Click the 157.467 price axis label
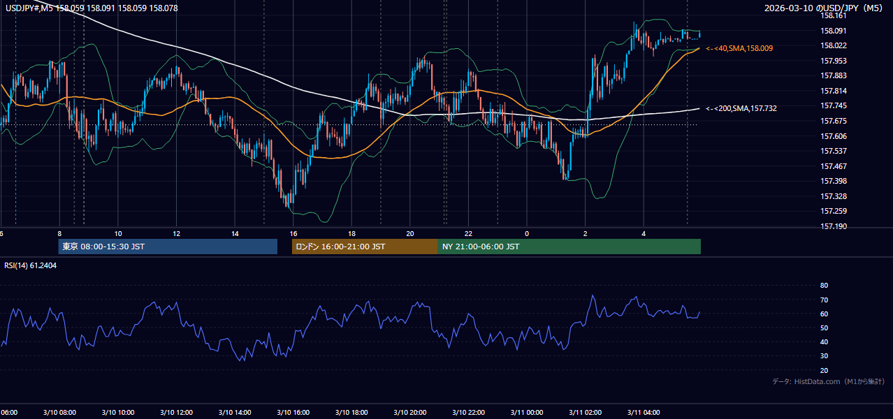The height and width of the screenshot is (419, 893). click(834, 166)
